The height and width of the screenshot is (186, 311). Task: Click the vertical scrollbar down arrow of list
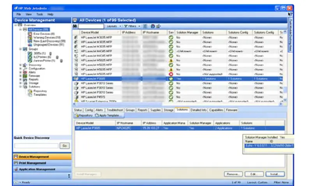(x=285, y=100)
